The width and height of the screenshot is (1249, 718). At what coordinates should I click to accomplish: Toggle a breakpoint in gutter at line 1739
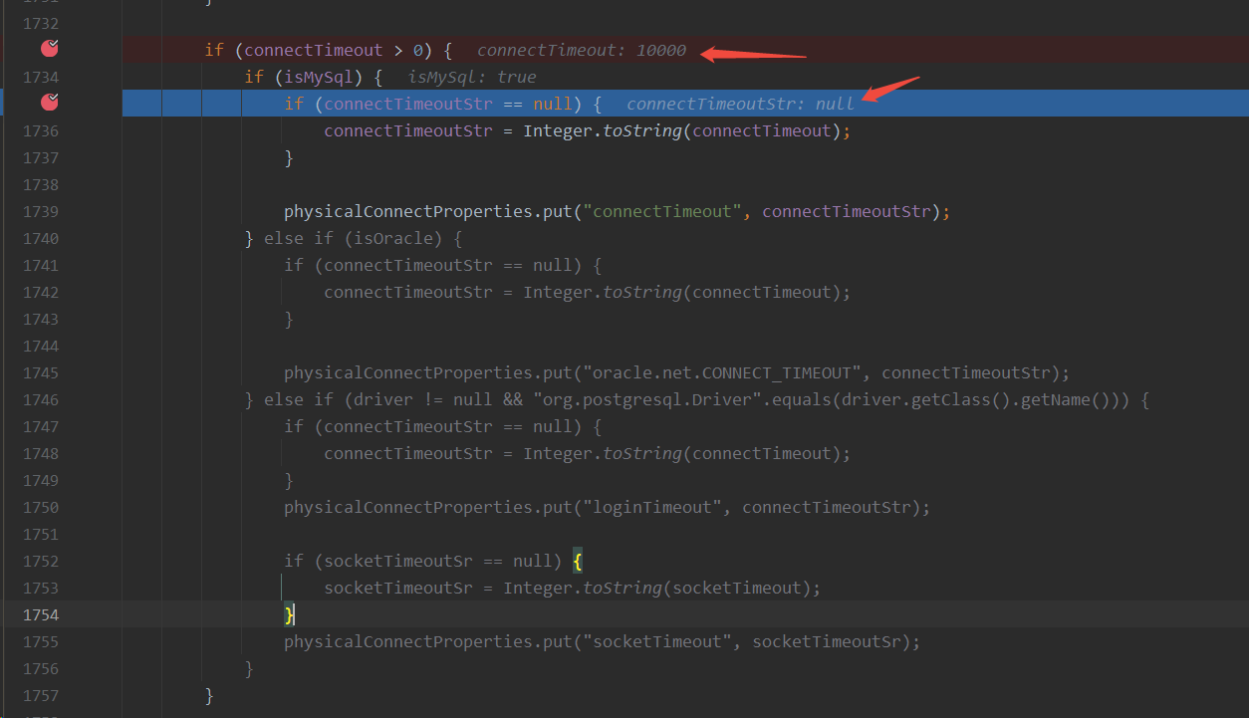point(48,211)
